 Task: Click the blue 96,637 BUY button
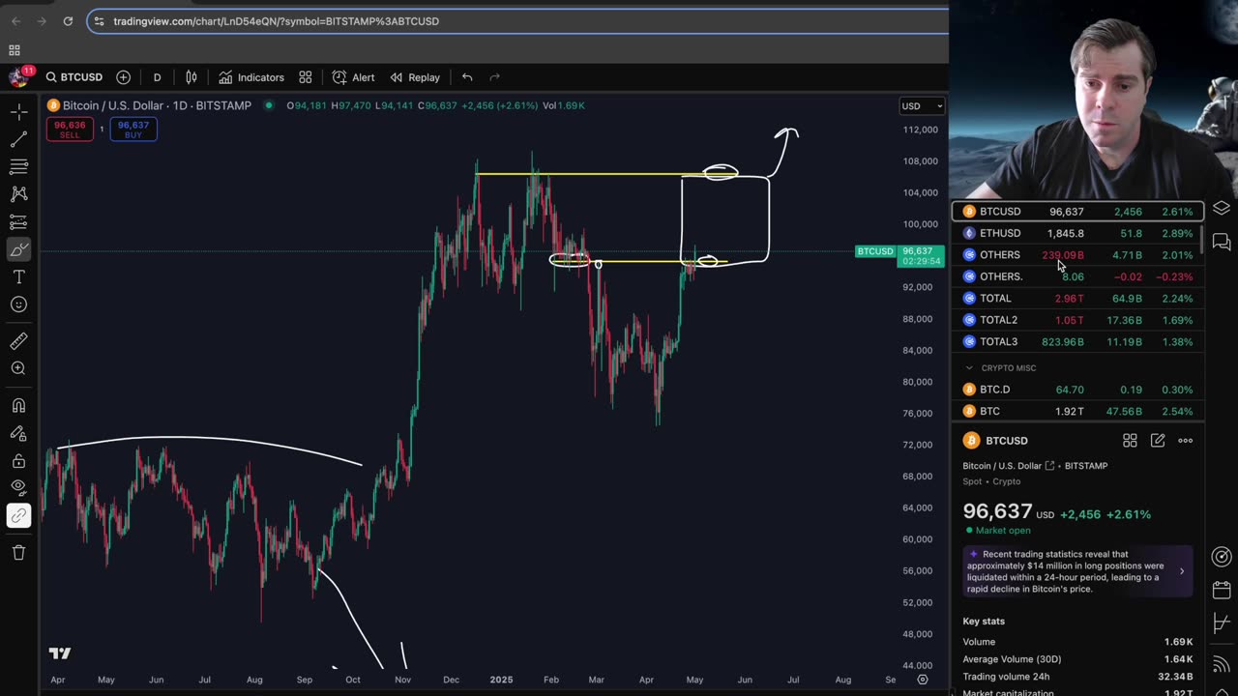tap(133, 130)
